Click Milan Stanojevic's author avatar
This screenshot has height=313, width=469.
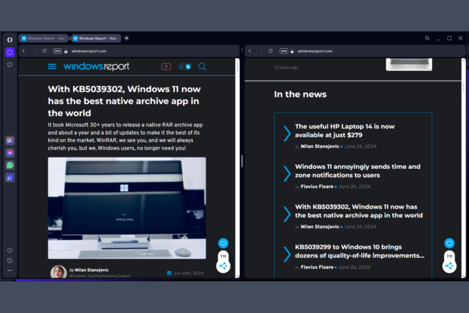click(x=58, y=271)
